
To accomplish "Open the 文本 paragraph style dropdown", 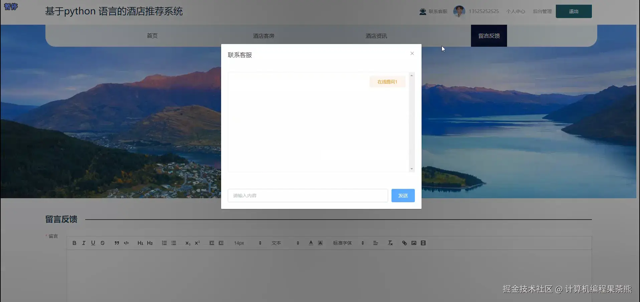I will click(285, 243).
